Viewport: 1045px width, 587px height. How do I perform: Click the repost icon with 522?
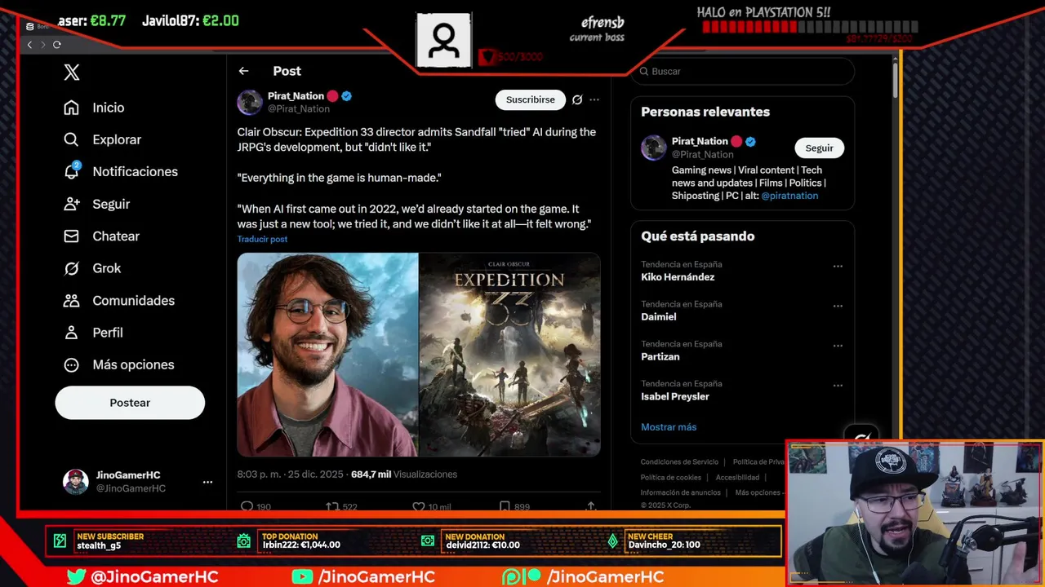pyautogui.click(x=332, y=506)
